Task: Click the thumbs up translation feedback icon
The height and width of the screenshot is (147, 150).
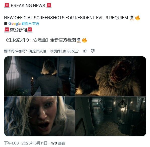Action: pyautogui.click(x=85, y=51)
